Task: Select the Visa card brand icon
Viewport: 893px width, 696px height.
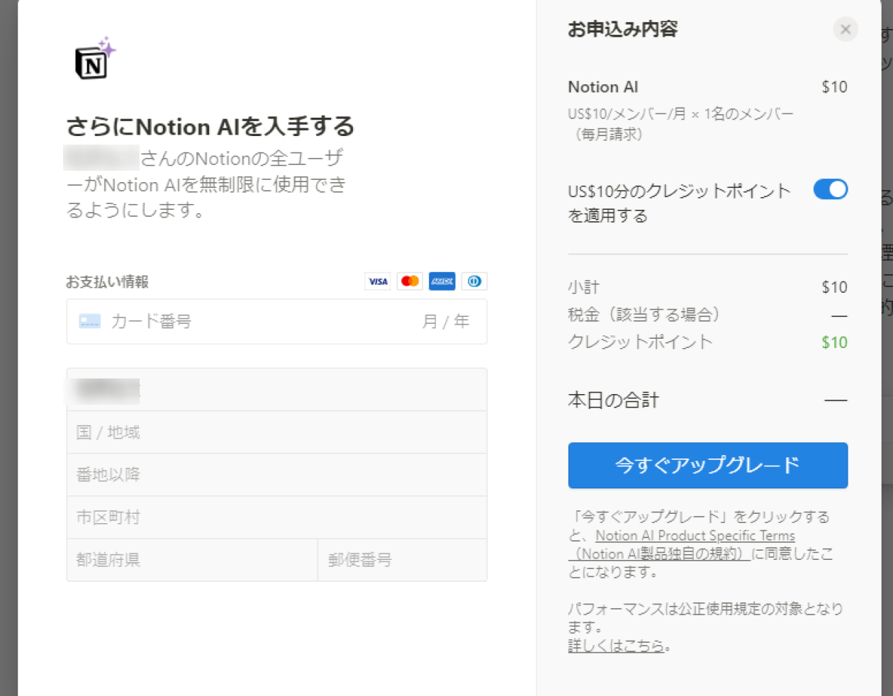Action: coord(378,281)
